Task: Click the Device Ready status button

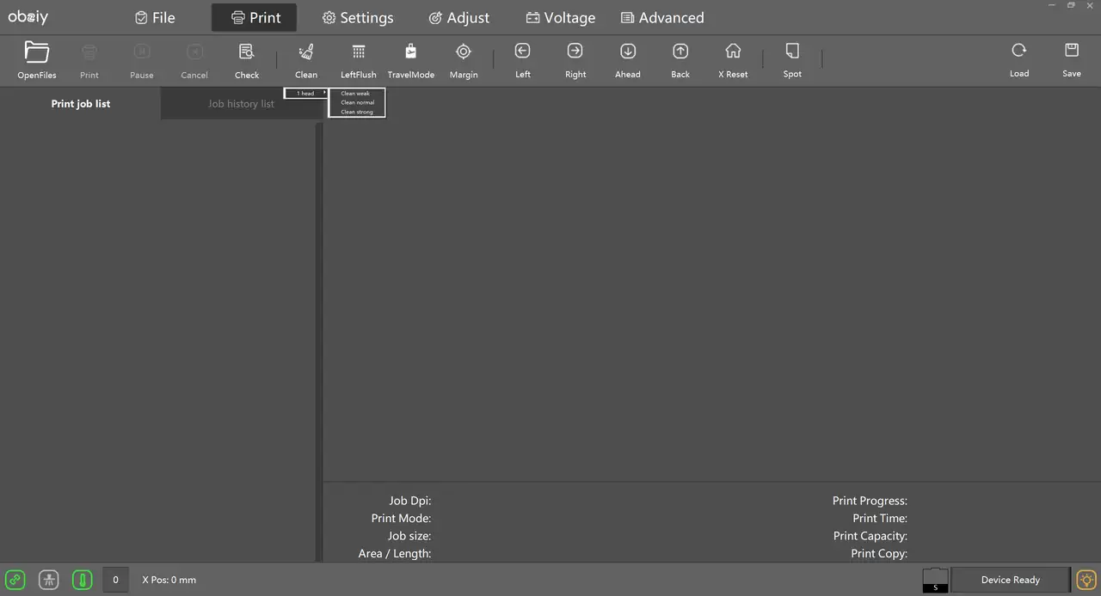Action: [x=1011, y=580]
